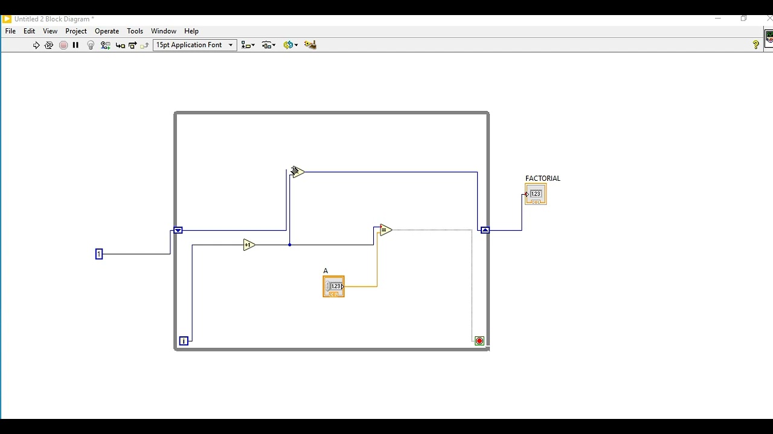Click the loop conditional stop terminal

tap(480, 341)
